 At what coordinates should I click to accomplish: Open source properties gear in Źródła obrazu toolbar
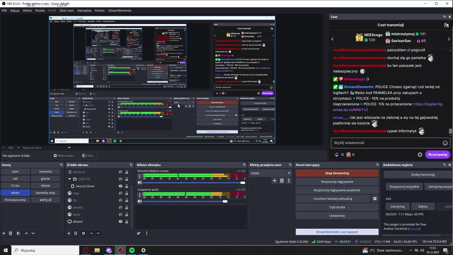tap(84, 233)
